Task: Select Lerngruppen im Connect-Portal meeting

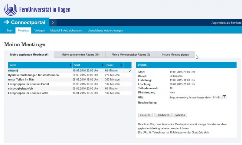Action: coord(70,84)
